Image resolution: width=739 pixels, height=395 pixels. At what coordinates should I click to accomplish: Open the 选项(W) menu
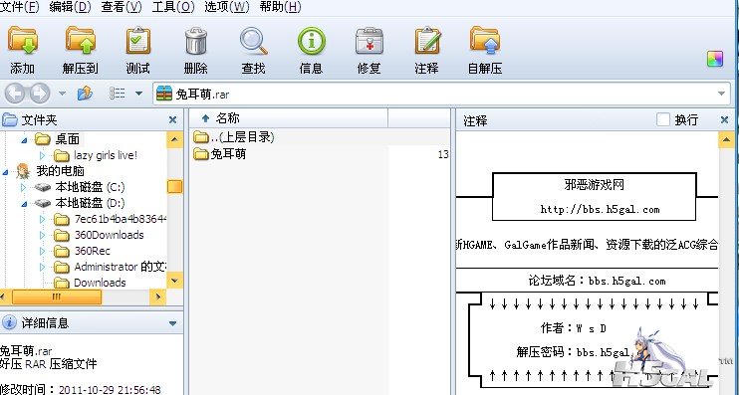[x=227, y=7]
